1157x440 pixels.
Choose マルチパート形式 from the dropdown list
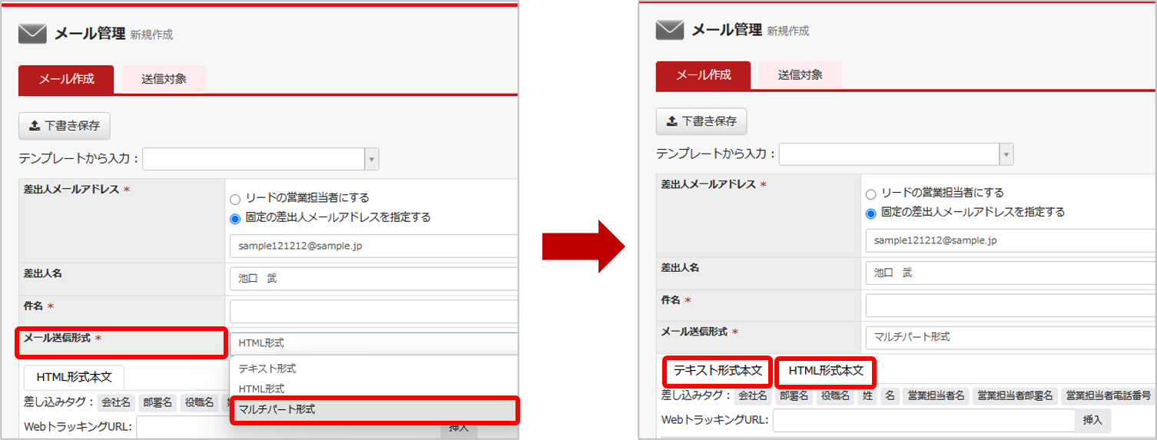coord(374,409)
